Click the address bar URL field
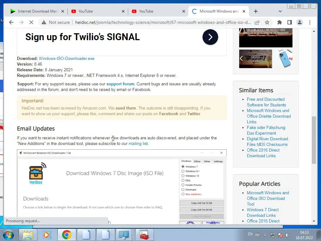Screen dimensions: 321x241 163,22
